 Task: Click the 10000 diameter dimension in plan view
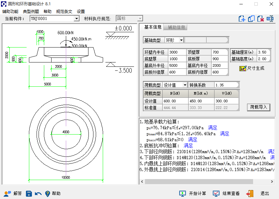coord(66,177)
